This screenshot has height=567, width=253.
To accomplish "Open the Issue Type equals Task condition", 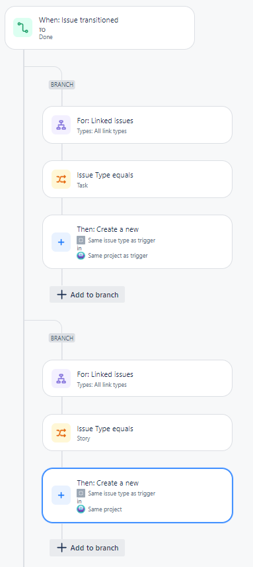I will 137,180.
